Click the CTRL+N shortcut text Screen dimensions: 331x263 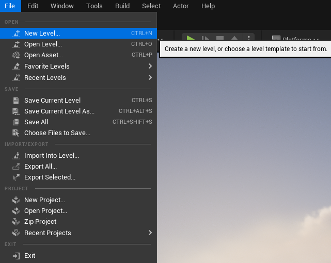[x=141, y=34]
